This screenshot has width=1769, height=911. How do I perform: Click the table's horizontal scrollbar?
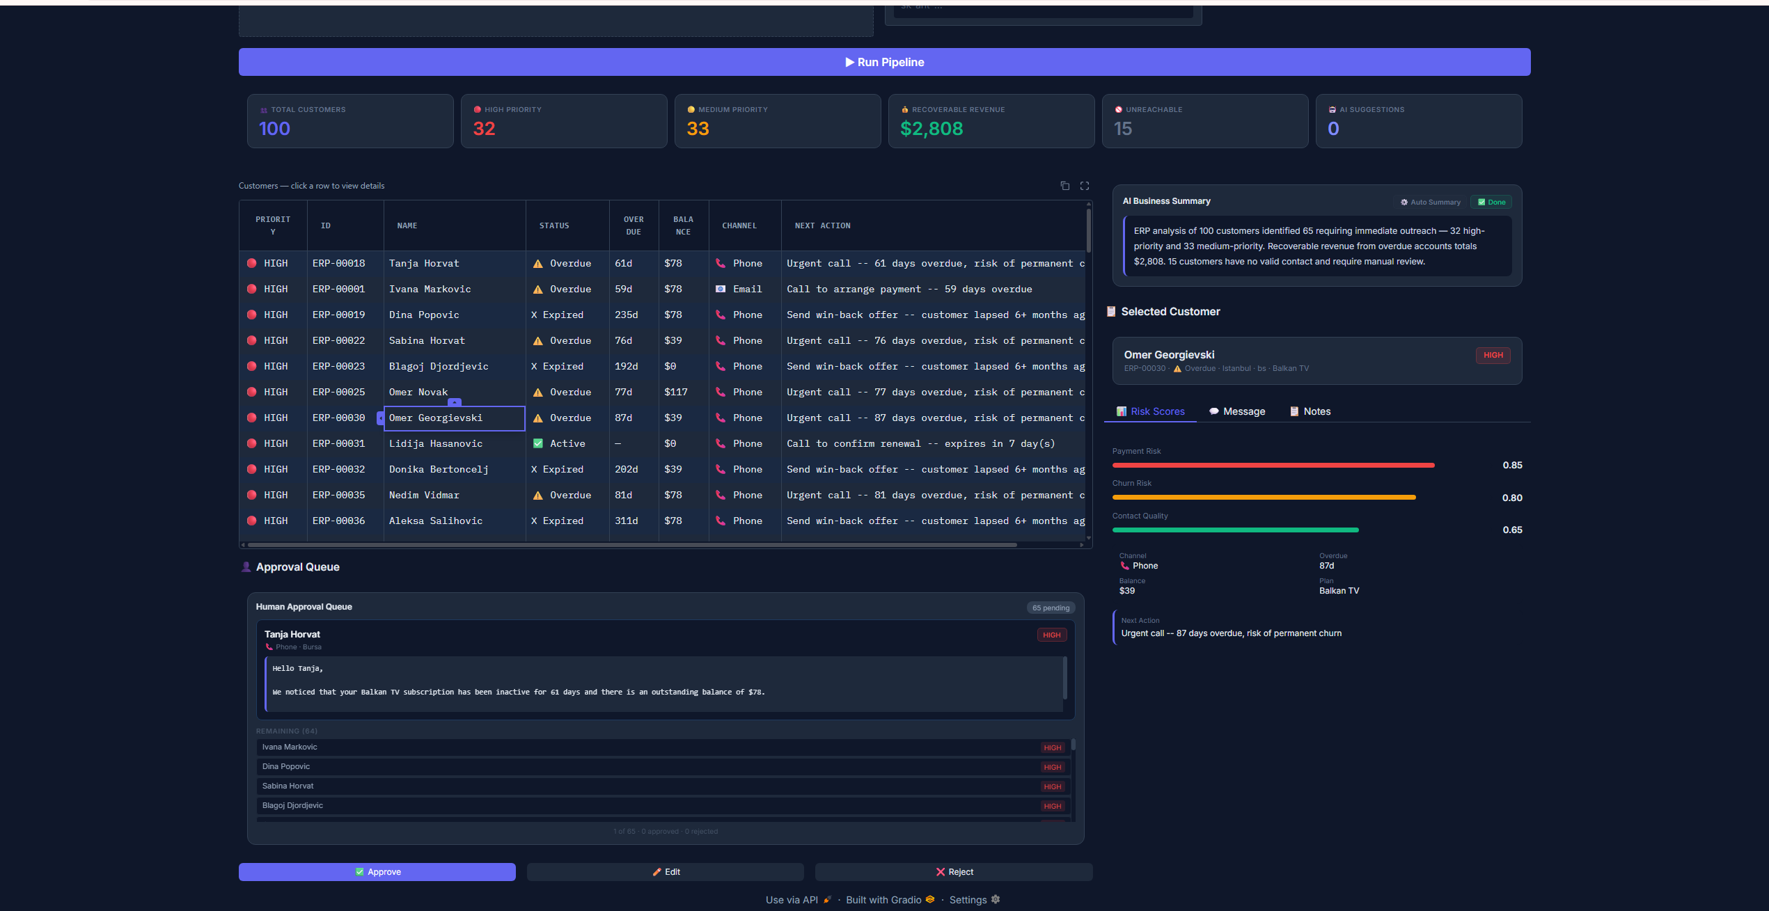click(632, 545)
